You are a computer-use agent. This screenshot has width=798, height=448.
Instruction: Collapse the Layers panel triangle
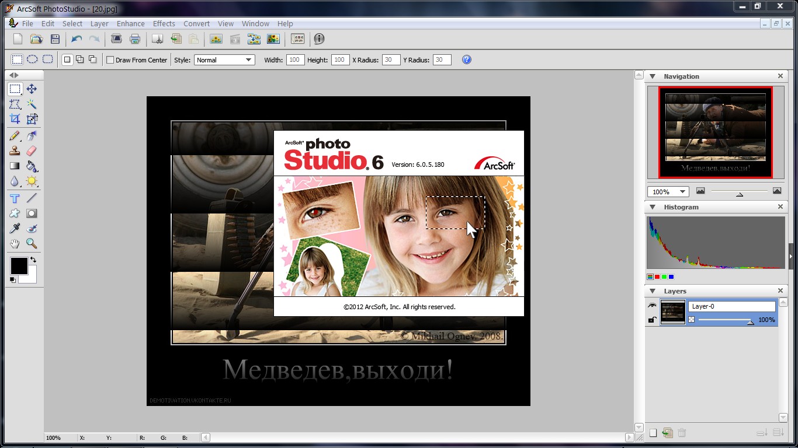pos(653,291)
